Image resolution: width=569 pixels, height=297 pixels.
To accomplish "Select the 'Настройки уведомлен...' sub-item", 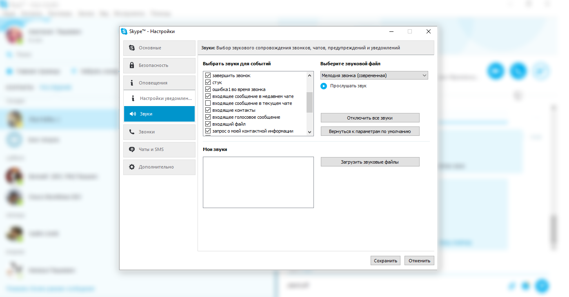I will click(160, 98).
